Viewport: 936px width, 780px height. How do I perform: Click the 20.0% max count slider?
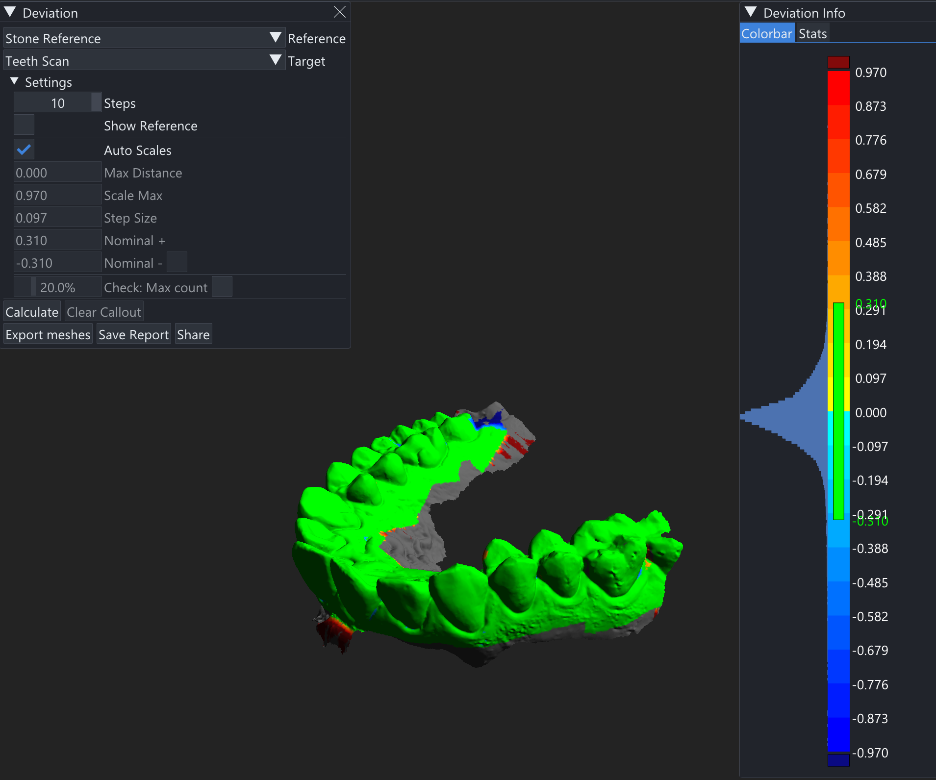click(57, 287)
